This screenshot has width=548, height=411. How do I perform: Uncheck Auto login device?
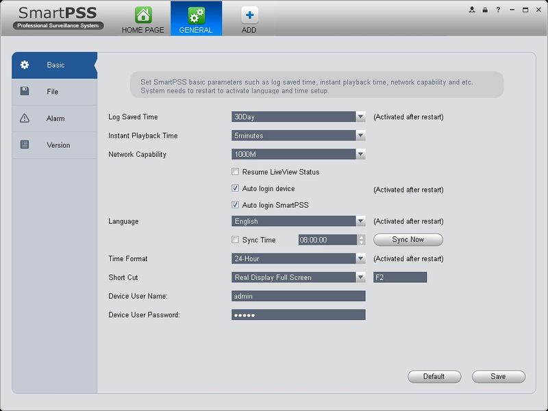tap(235, 188)
